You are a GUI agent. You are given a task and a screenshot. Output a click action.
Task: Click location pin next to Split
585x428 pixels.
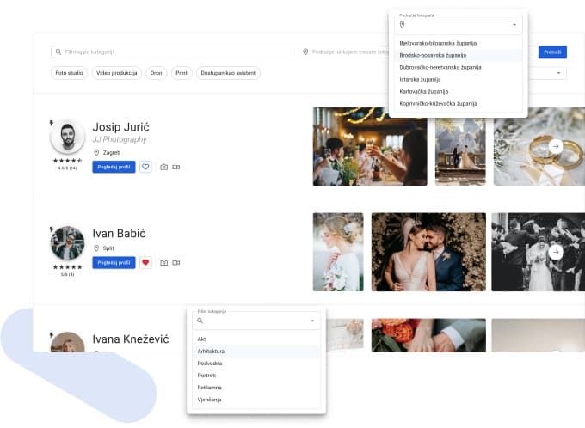96,248
